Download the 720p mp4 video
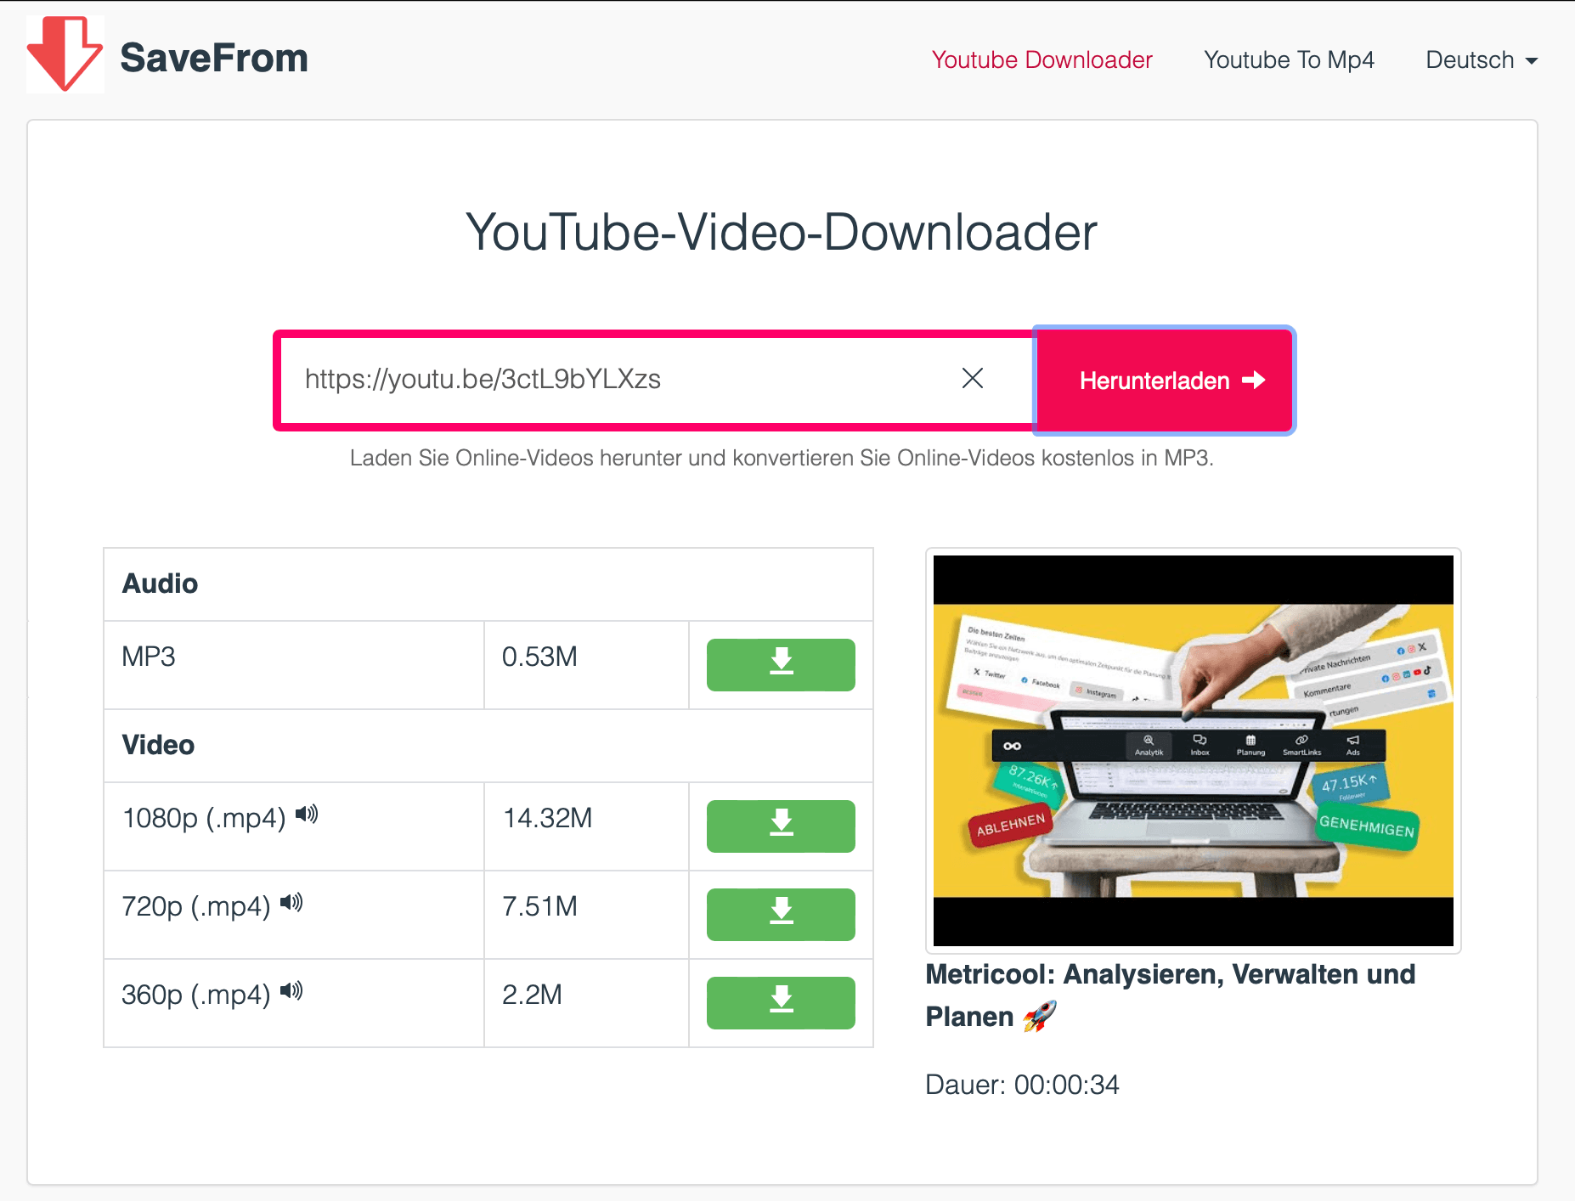The width and height of the screenshot is (1575, 1201). click(x=780, y=914)
